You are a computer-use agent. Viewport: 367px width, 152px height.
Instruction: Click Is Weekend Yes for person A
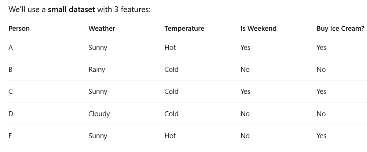click(x=245, y=48)
